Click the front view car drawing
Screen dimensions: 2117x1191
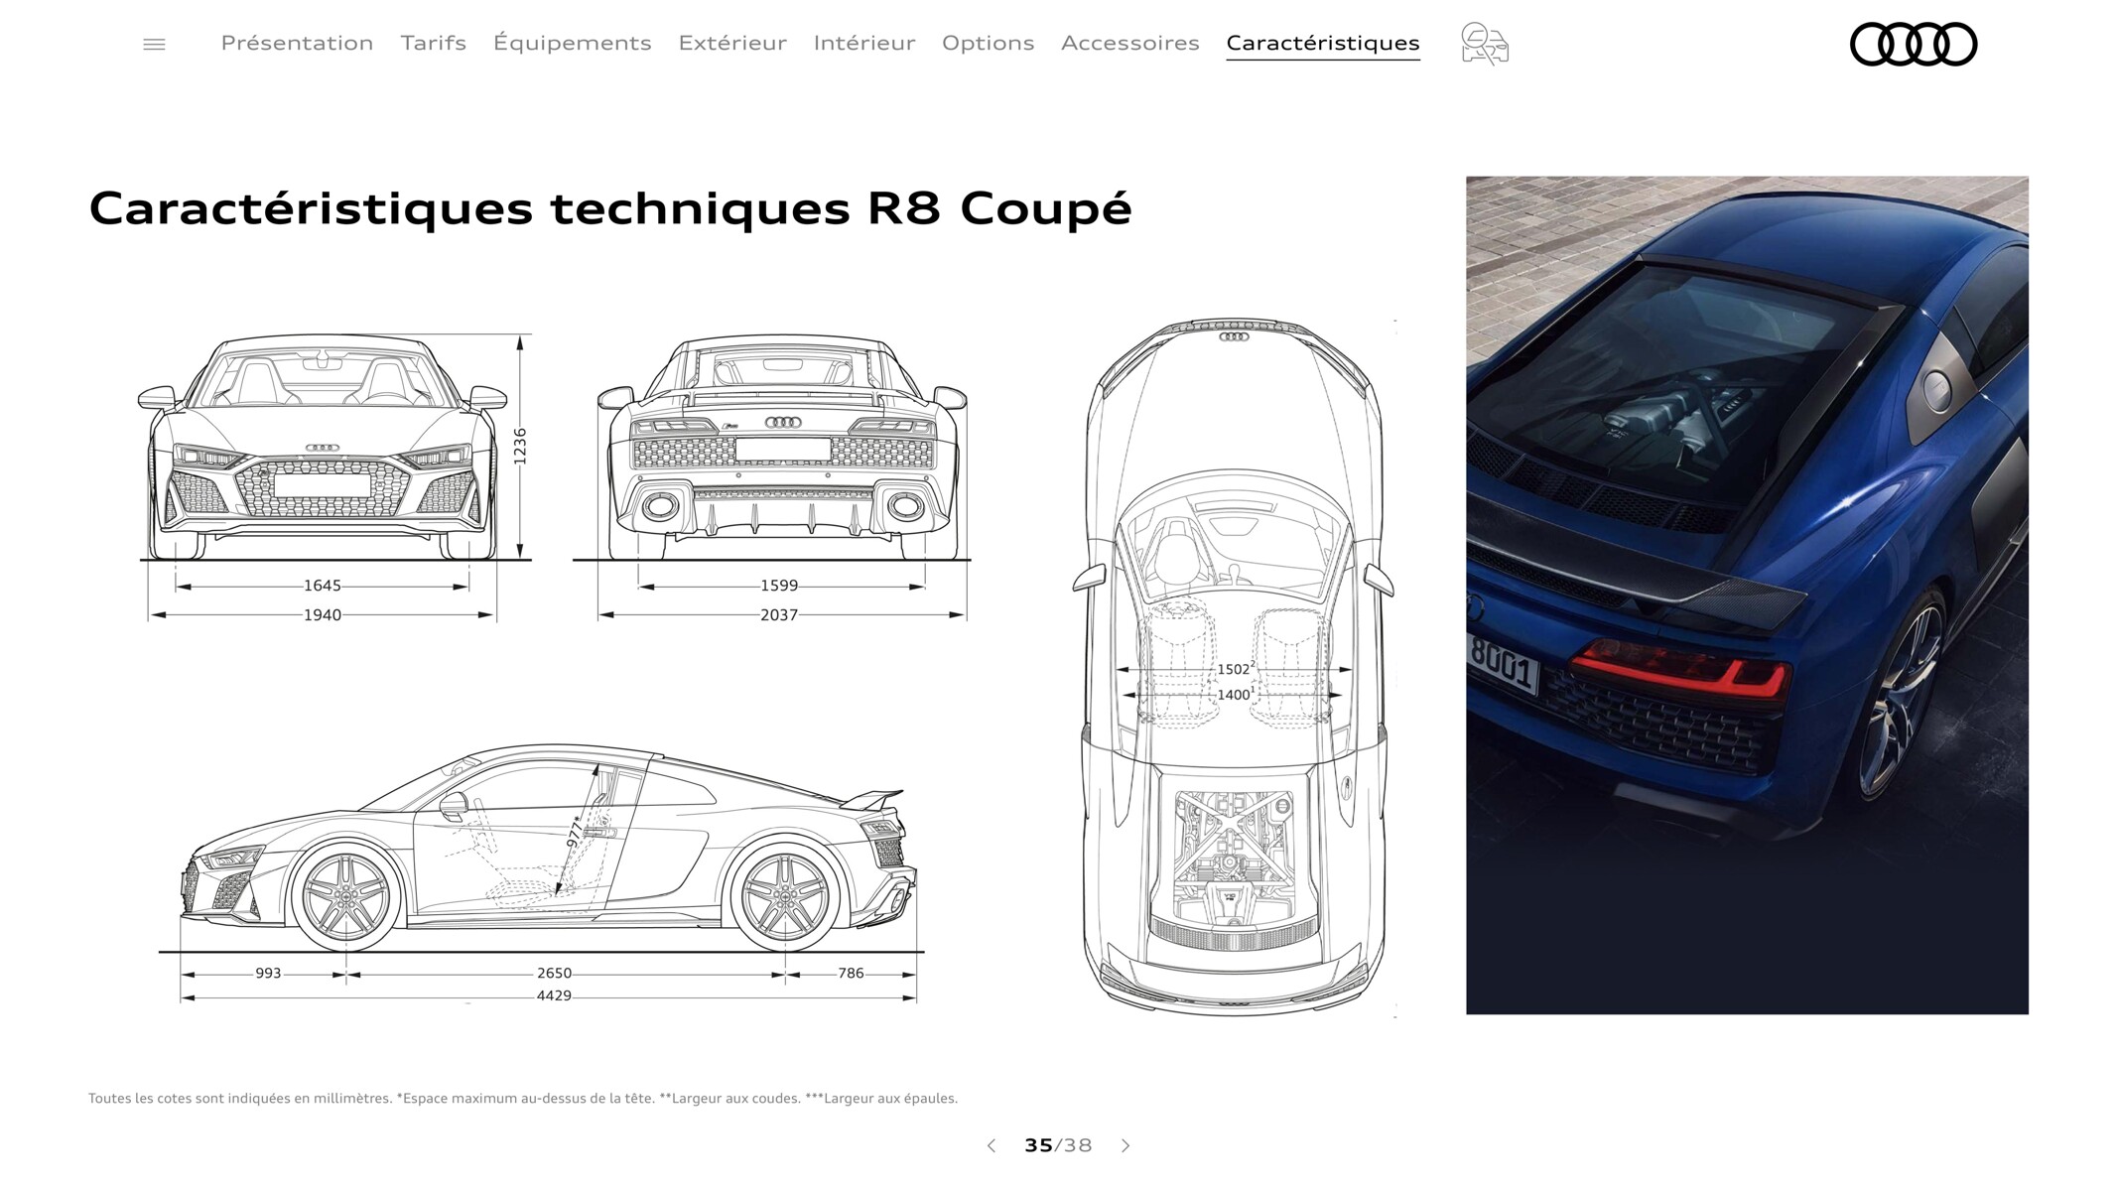[x=323, y=447]
